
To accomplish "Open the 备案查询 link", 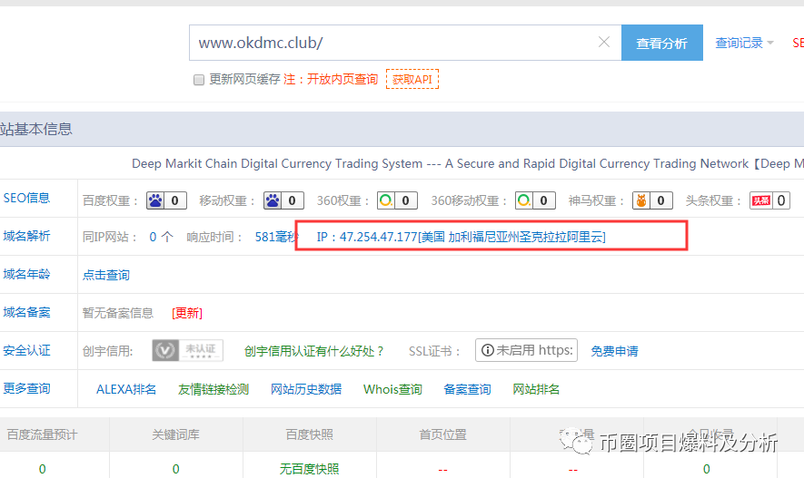I will pyautogui.click(x=467, y=389).
